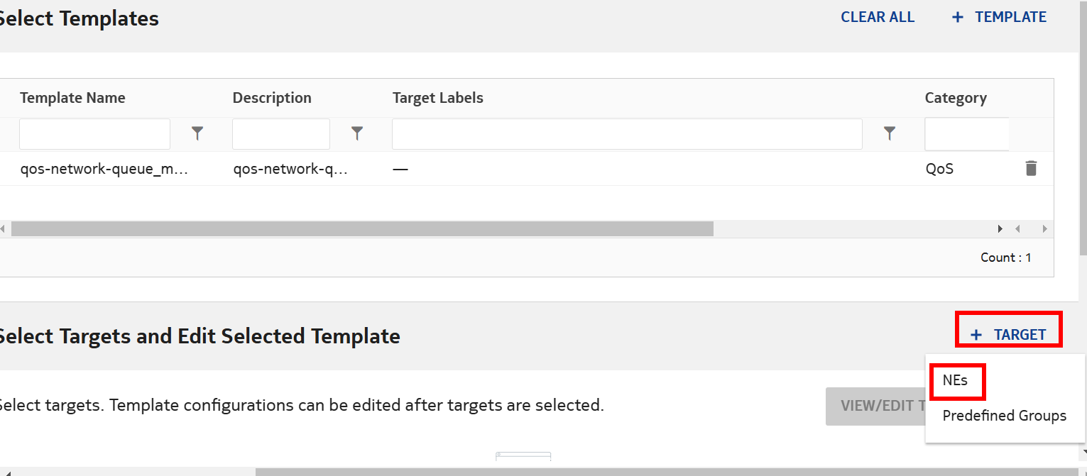Viewport: 1087px width, 476px height.
Task: Click the VIEW/EDIT button
Action: pos(877,406)
